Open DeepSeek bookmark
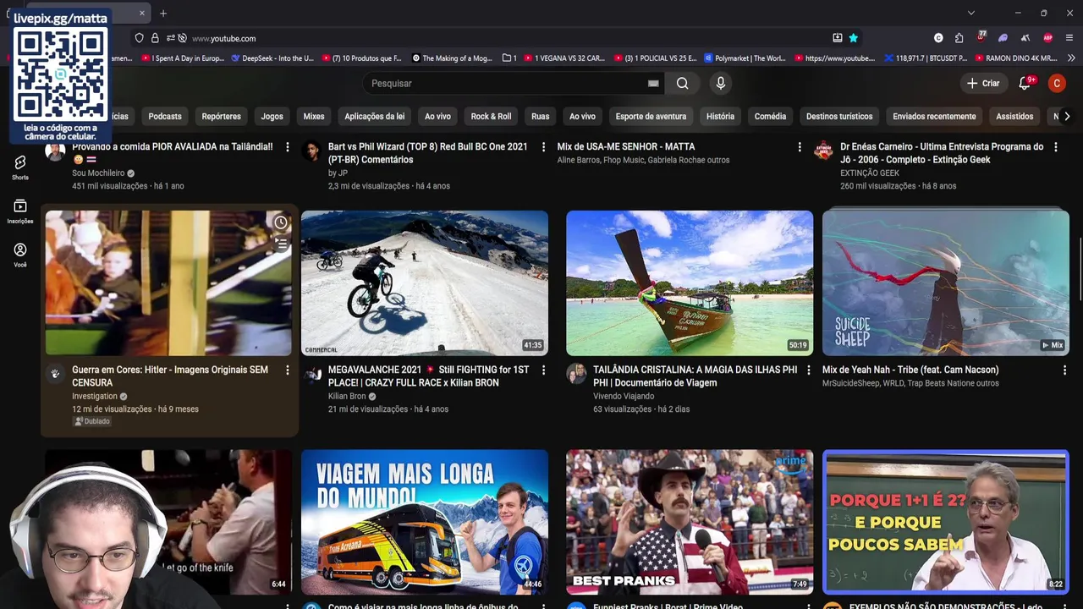This screenshot has width=1083, height=609. click(x=272, y=58)
